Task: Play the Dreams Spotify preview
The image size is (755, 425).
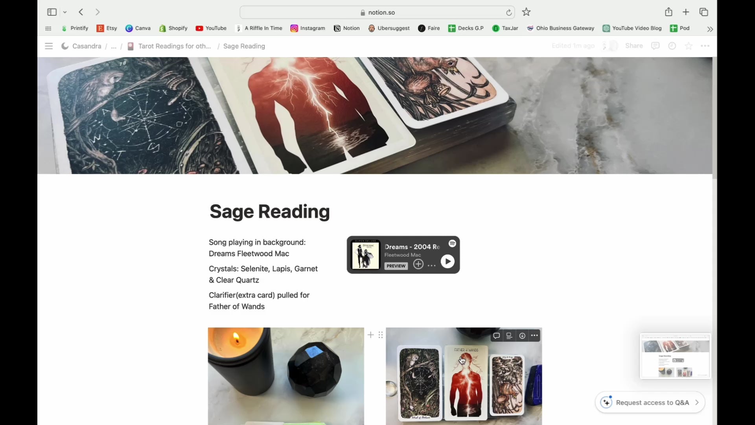Action: (x=447, y=262)
